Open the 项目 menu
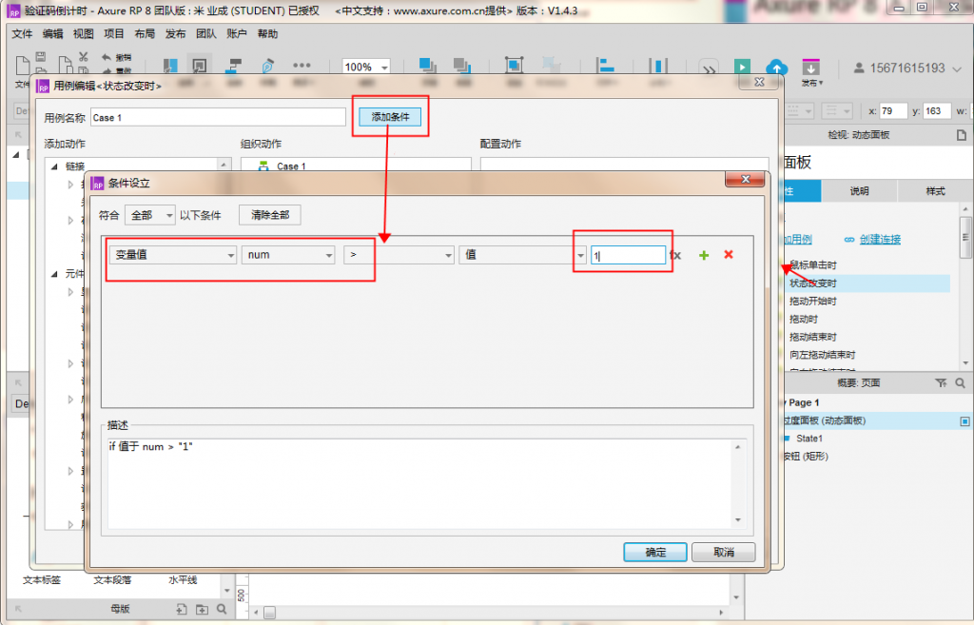The image size is (974, 625). pyautogui.click(x=113, y=34)
